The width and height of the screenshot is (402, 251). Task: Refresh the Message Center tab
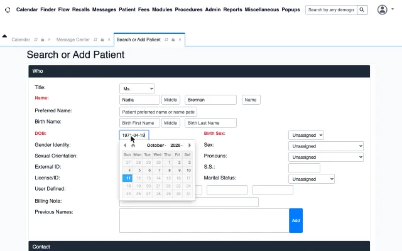pos(95,40)
